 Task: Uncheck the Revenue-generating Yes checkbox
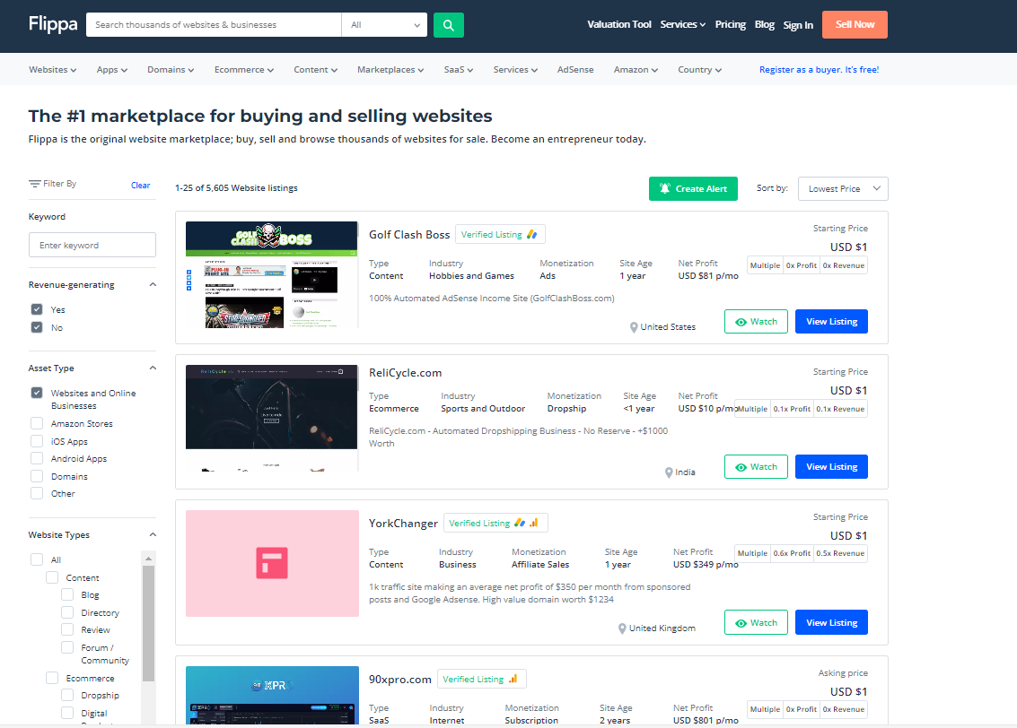pos(37,309)
